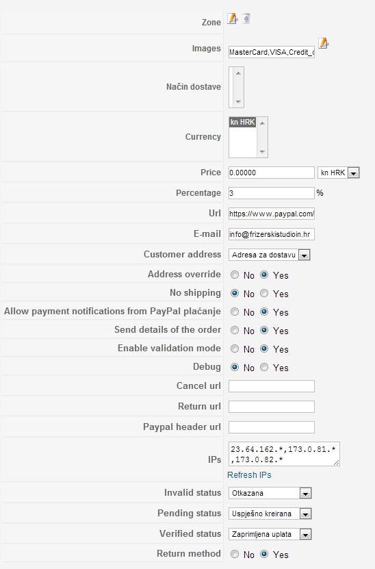Click into the Percentage input field

271,193
